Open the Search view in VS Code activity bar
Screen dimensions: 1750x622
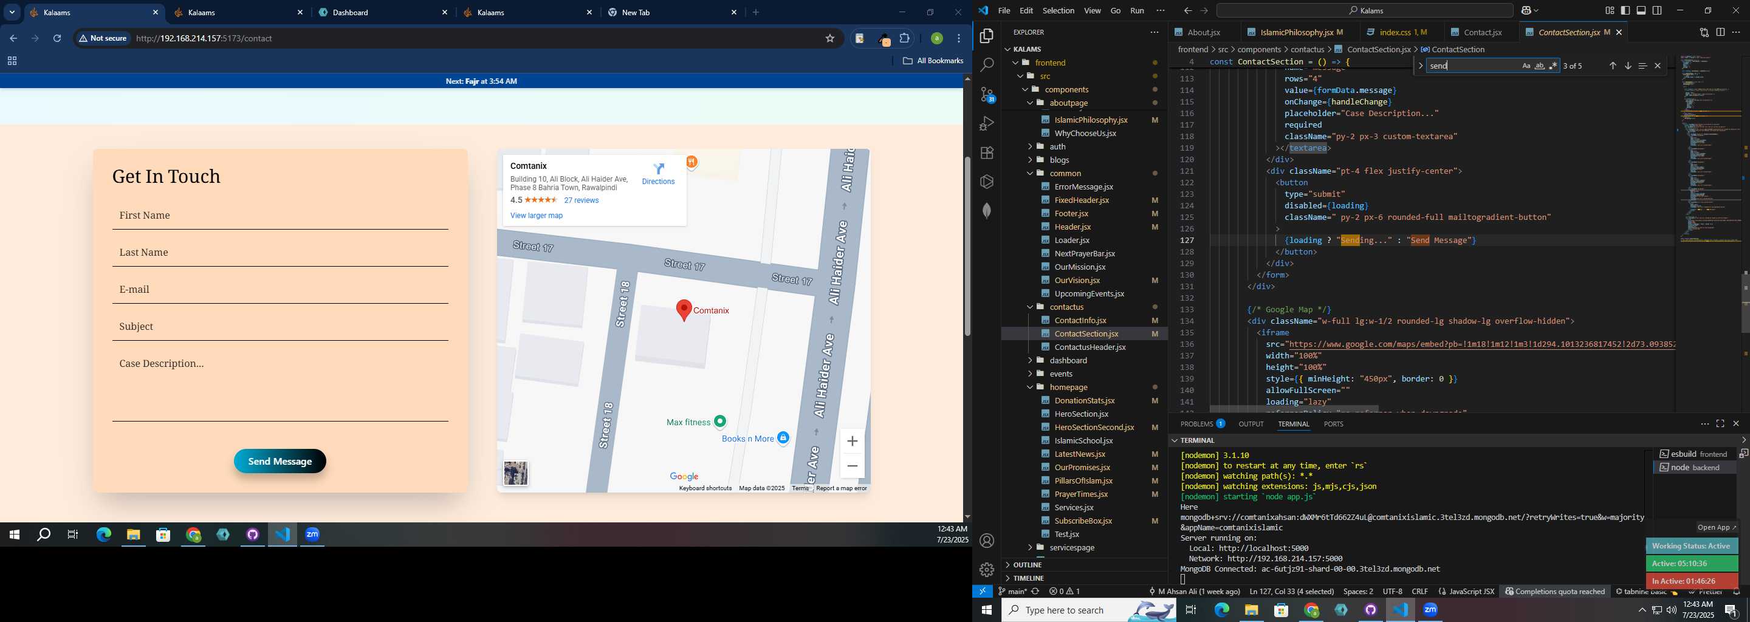tap(986, 65)
